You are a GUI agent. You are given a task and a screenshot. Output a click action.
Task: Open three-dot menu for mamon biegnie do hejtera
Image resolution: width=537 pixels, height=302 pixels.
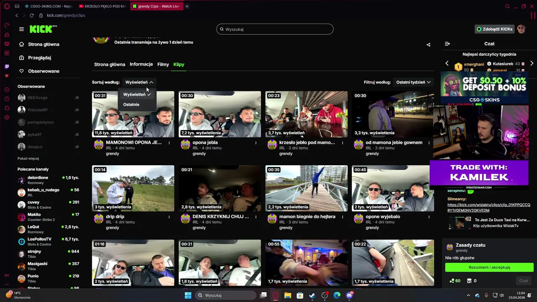(x=342, y=217)
